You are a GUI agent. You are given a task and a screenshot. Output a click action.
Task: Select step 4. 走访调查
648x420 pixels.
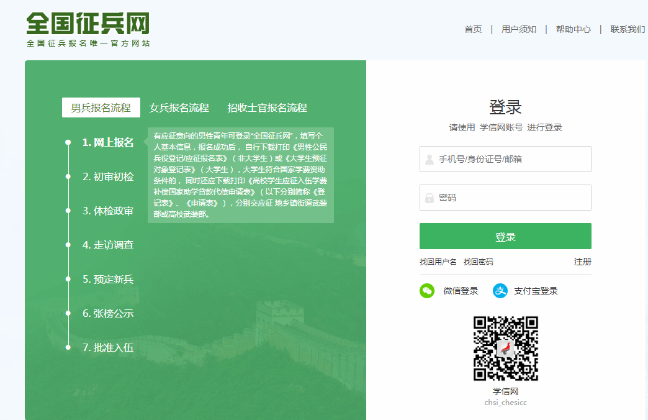[x=108, y=245]
